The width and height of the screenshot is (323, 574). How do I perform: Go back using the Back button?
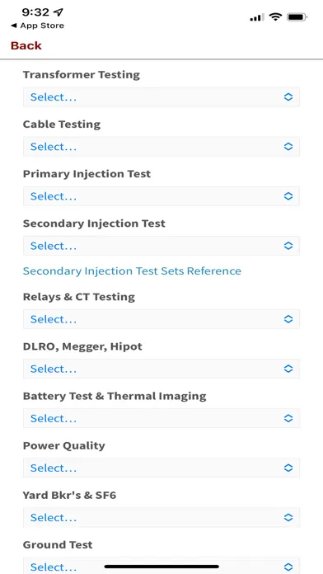[x=26, y=45]
